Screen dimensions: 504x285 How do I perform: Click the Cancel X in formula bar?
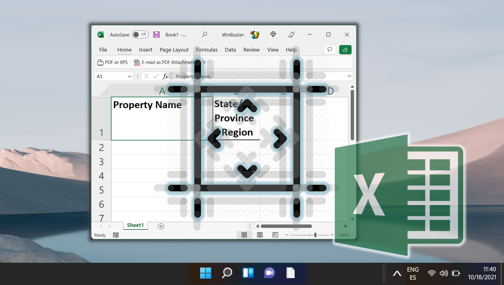pyautogui.click(x=147, y=76)
